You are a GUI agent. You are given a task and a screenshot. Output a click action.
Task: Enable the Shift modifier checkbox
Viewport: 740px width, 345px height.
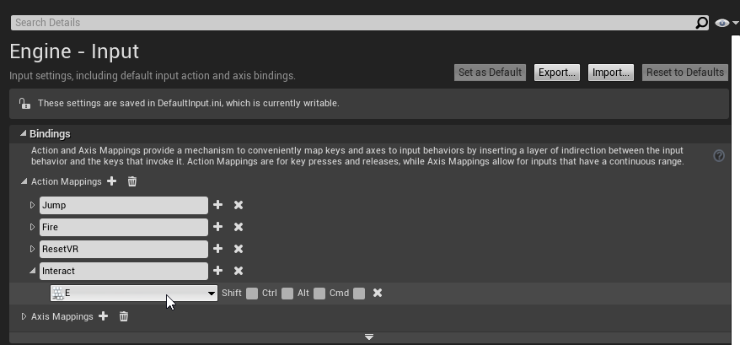tap(252, 294)
